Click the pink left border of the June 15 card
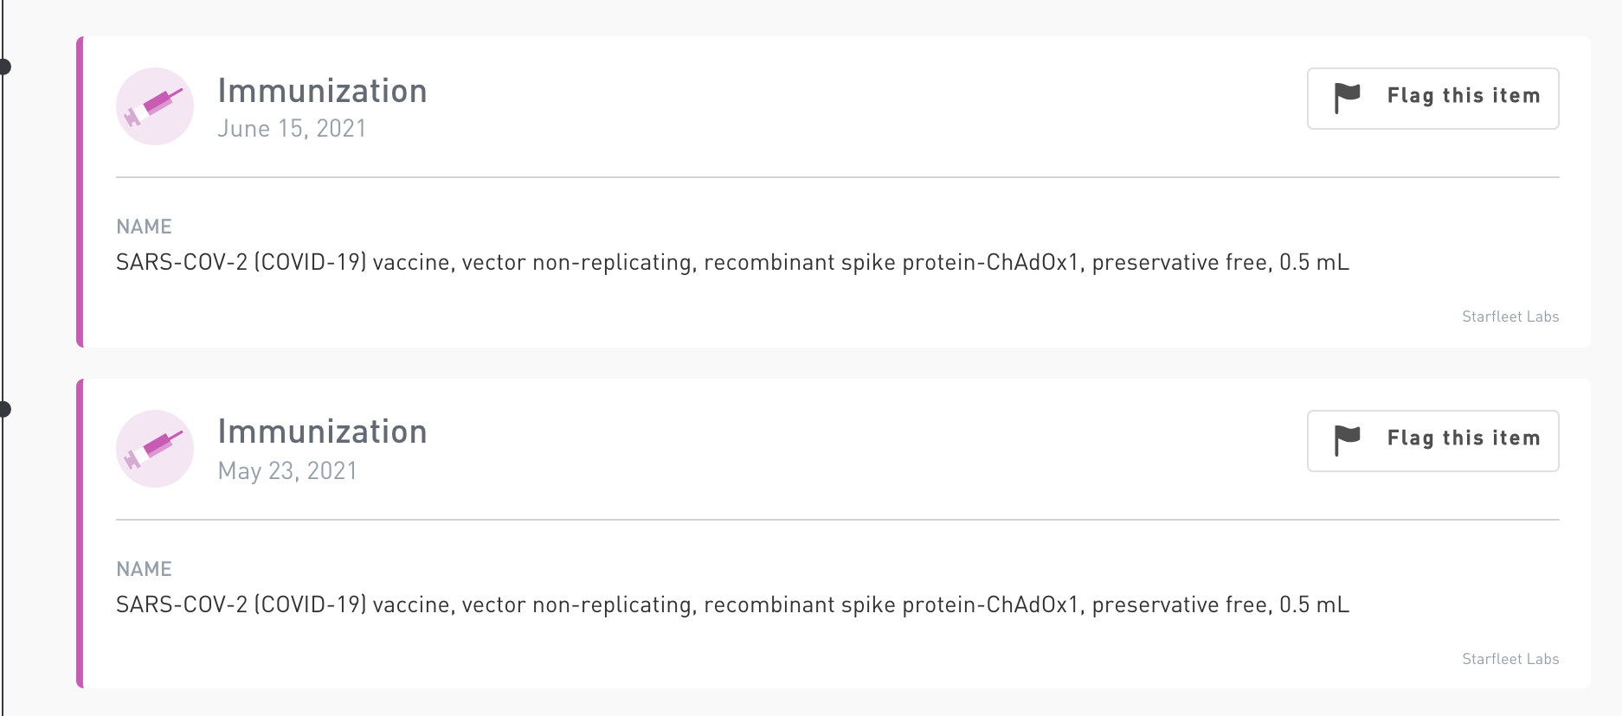 pyautogui.click(x=80, y=192)
